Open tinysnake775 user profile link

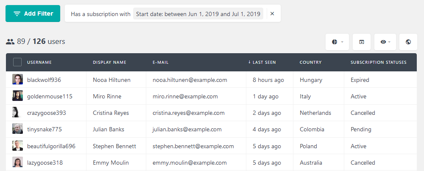point(45,129)
